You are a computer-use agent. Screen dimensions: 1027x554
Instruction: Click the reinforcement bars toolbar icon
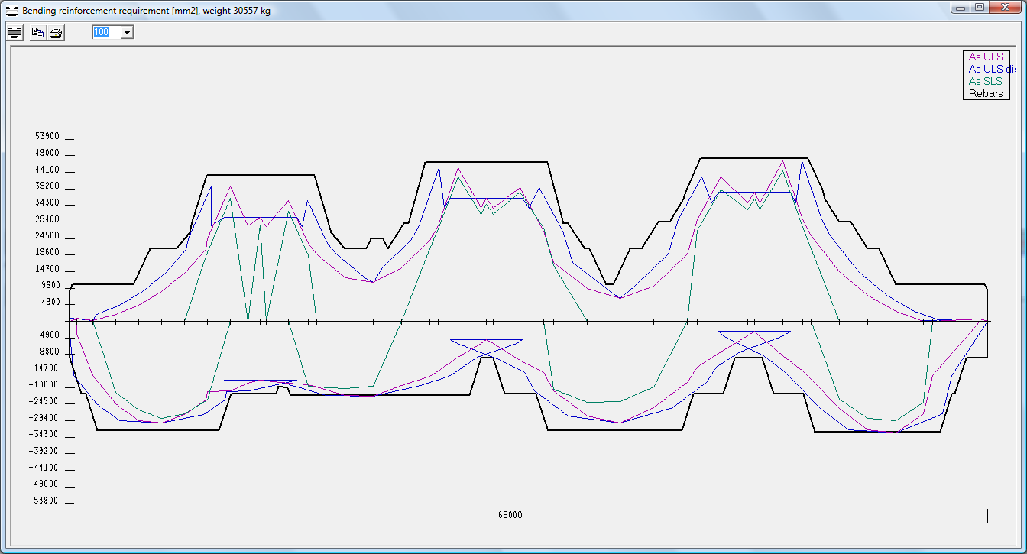coord(15,33)
